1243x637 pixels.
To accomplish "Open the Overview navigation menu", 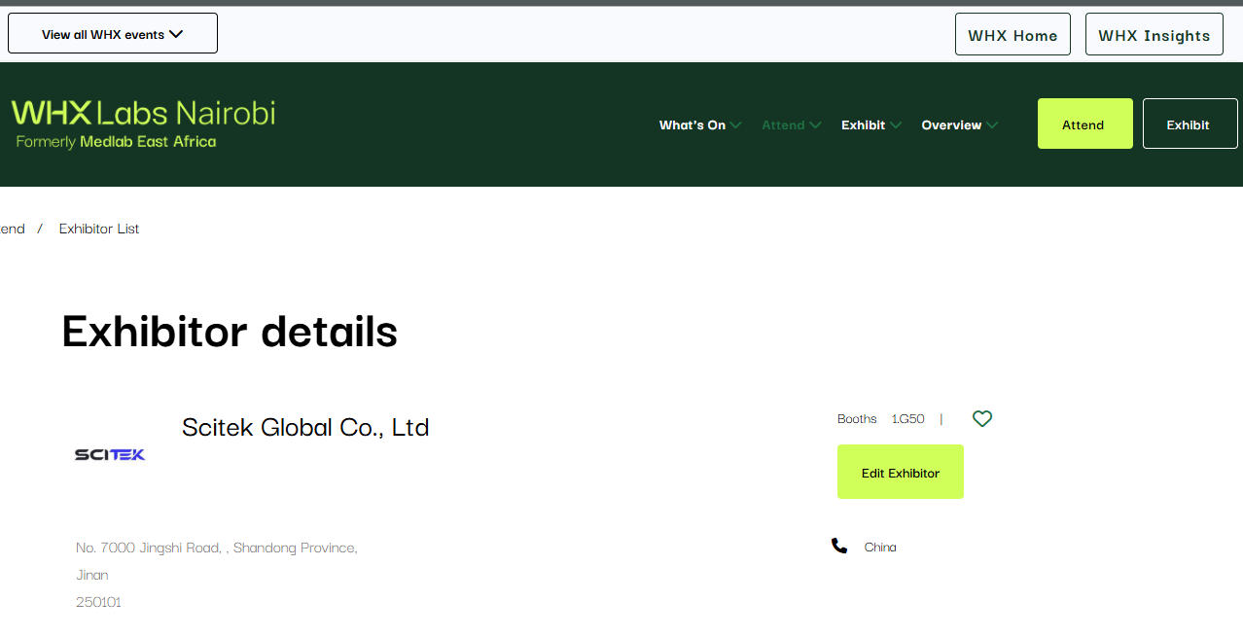I will [x=951, y=125].
